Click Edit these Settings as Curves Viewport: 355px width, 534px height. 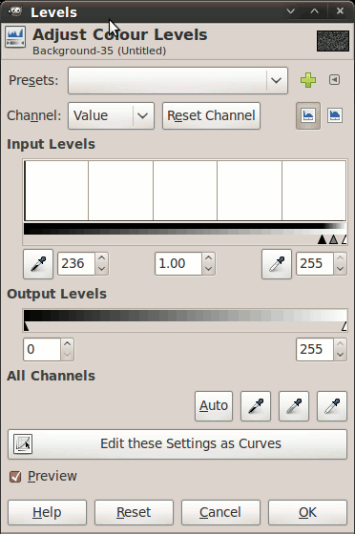coord(177,444)
